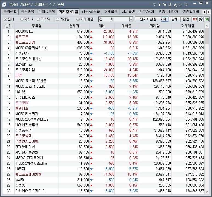This screenshot has height=197, width=212.
Task: Click the detach-window icon in title bar
Action: pyautogui.click(x=165, y=4)
